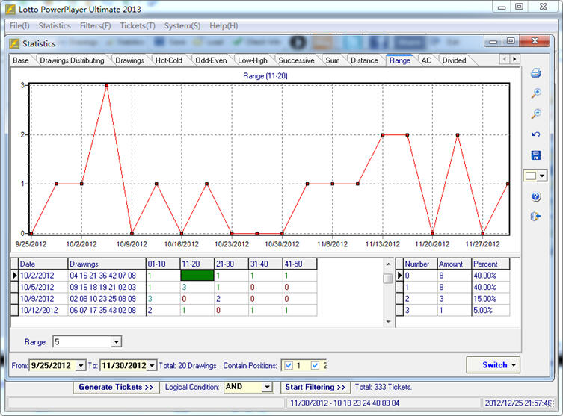Open the Range dropdown showing 5
The height and width of the screenshot is (416, 563).
(116, 342)
